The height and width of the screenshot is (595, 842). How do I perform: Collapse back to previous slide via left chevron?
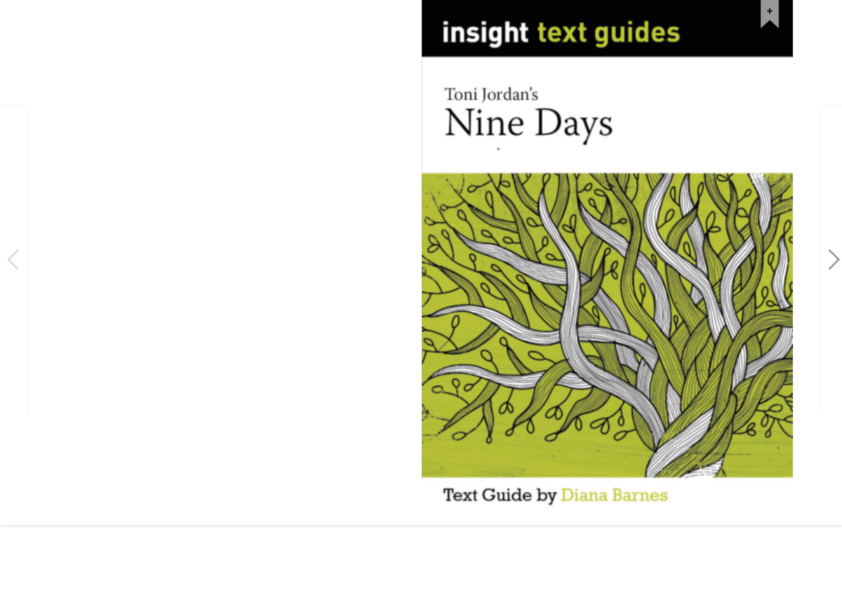pyautogui.click(x=13, y=259)
